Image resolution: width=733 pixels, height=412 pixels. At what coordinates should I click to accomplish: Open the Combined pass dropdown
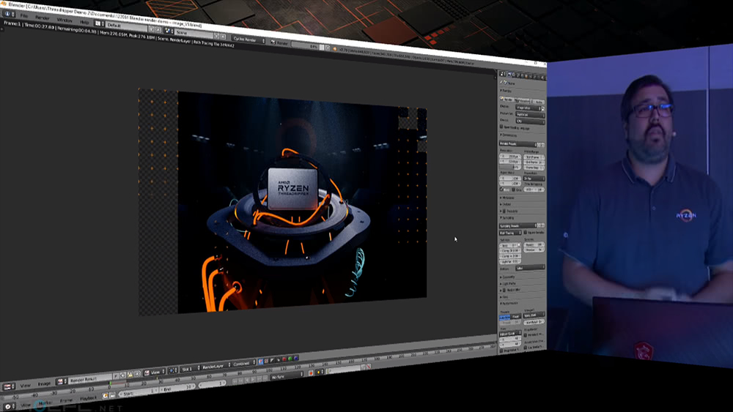245,363
